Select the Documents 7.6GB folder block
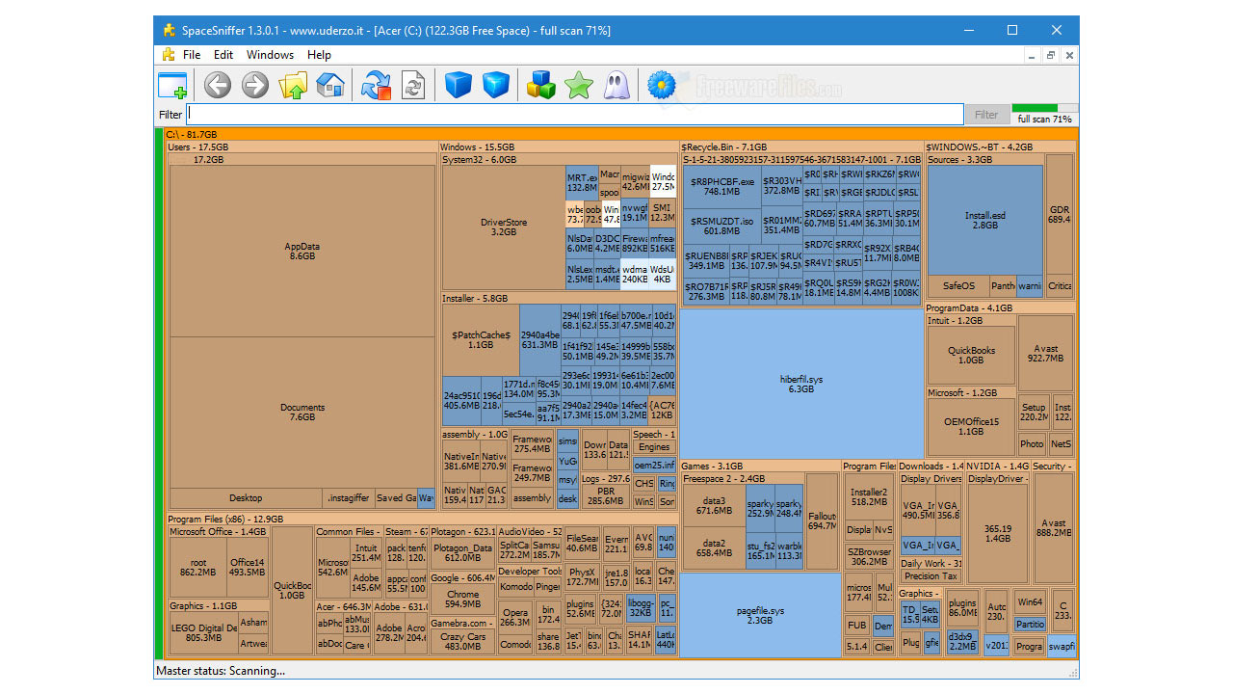 [302, 413]
